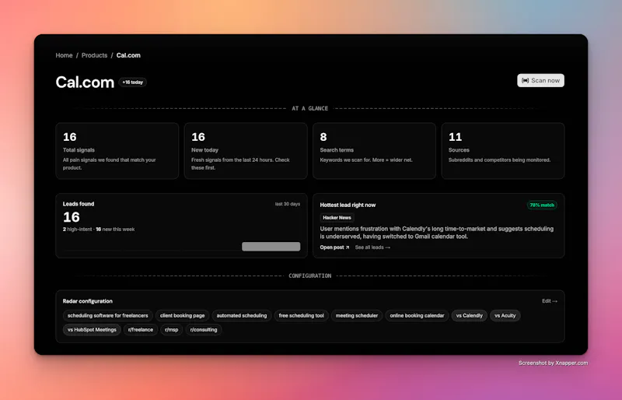The height and width of the screenshot is (400, 622).
Task: Click the 'Hottest lead right now' heading
Action: [x=348, y=205]
